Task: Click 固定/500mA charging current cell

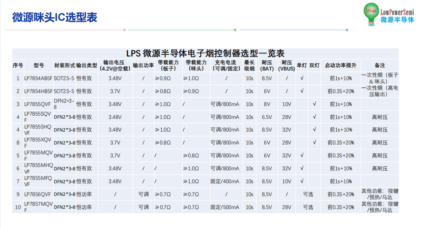Action: pyautogui.click(x=225, y=207)
